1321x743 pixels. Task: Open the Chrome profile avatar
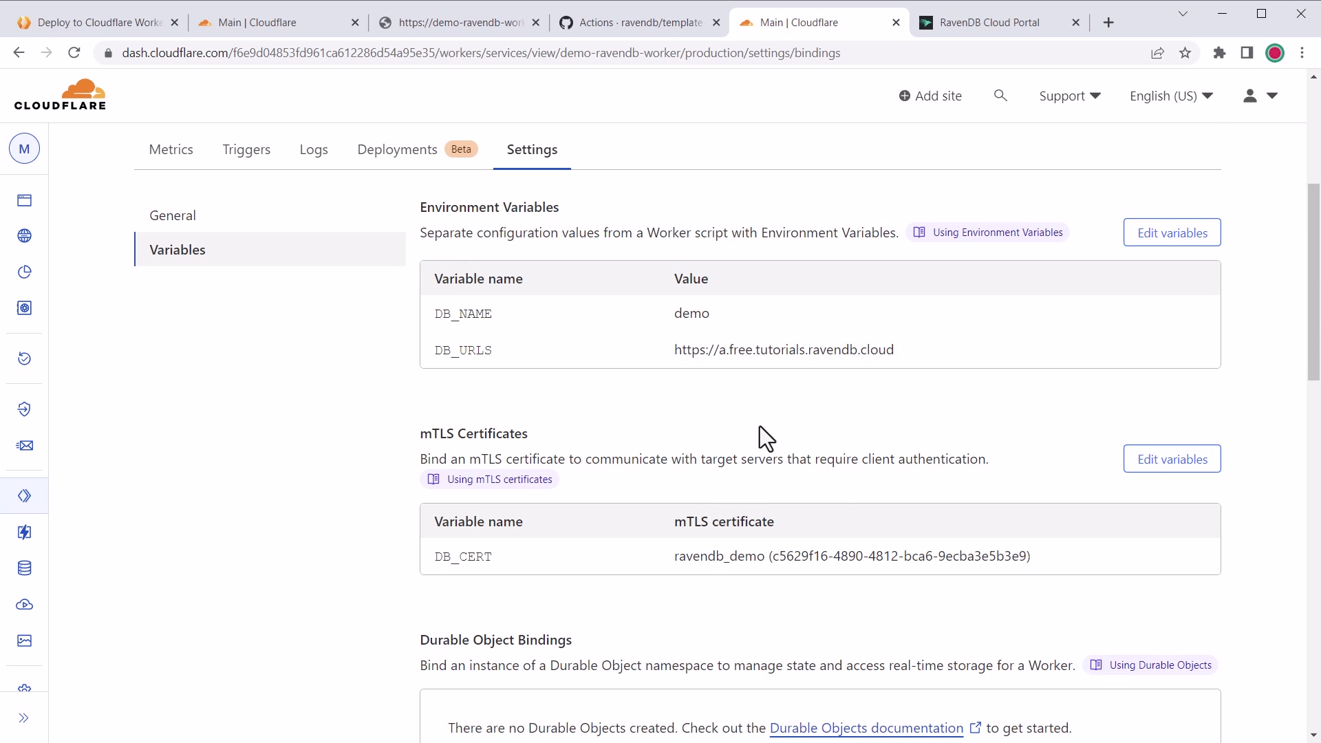click(x=1275, y=53)
